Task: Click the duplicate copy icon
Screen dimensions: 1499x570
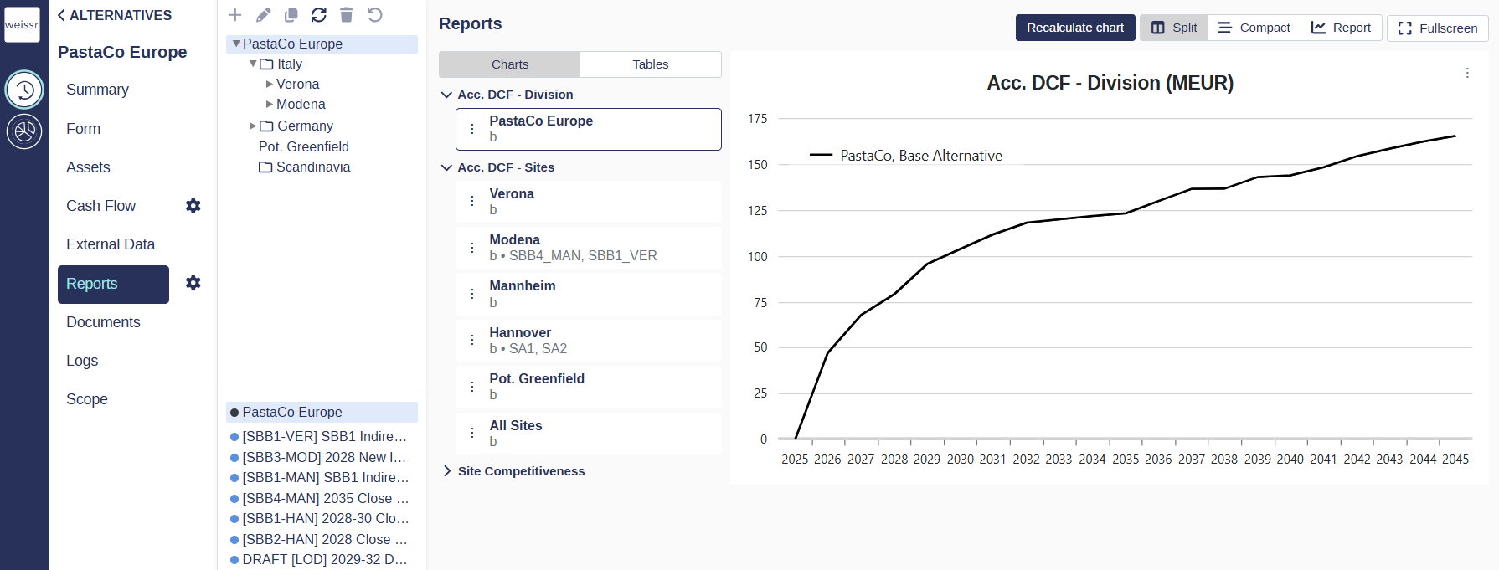Action: click(291, 15)
